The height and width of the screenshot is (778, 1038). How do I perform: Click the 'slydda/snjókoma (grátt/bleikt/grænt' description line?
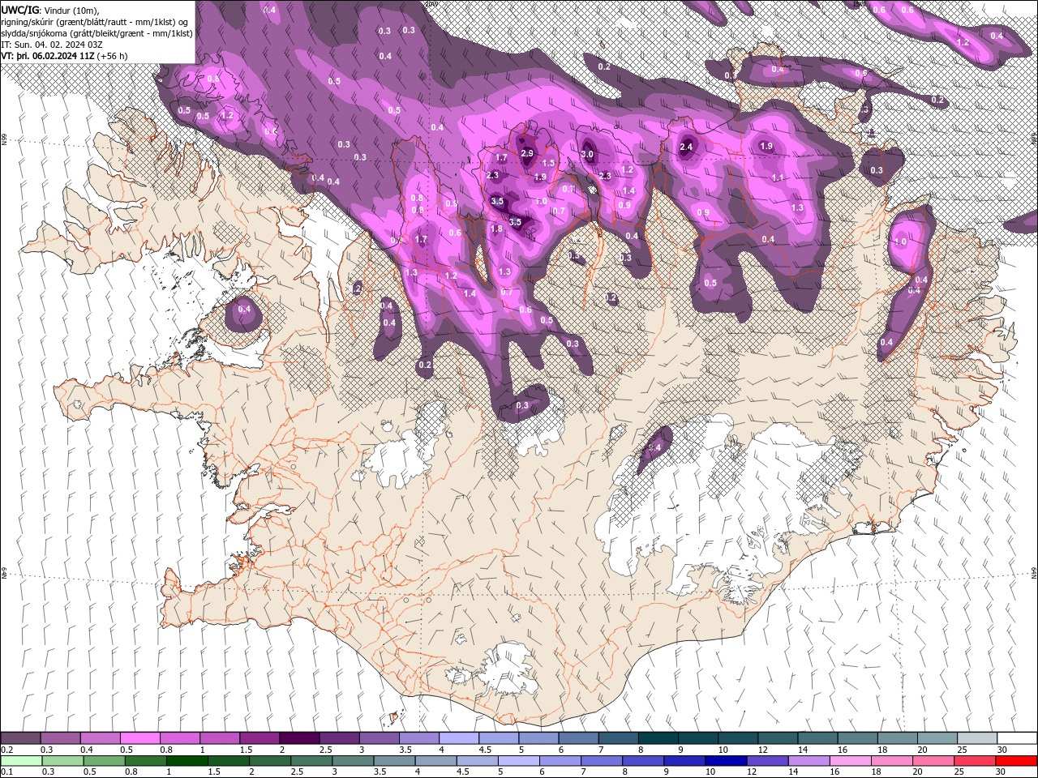click(97, 33)
